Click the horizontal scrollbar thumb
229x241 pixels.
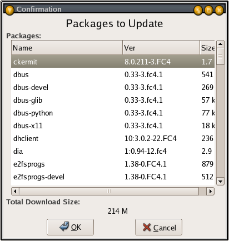pos(109,191)
